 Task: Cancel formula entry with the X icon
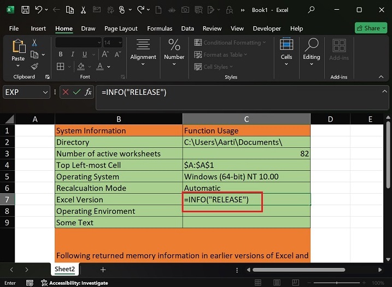pyautogui.click(x=65, y=93)
